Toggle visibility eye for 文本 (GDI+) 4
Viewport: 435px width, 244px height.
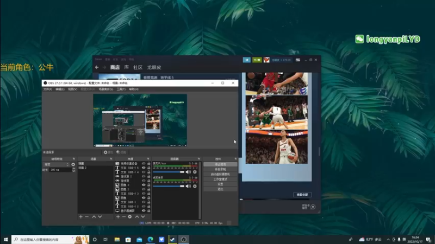pyautogui.click(x=144, y=172)
